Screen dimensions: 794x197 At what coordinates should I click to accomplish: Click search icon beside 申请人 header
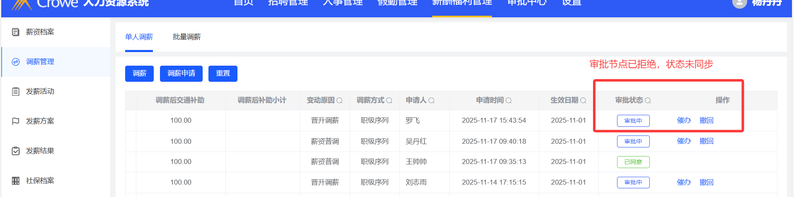[431, 100]
